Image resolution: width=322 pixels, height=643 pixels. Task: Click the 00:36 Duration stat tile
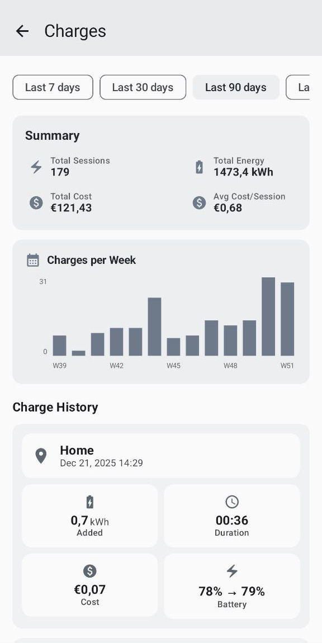click(x=231, y=515)
